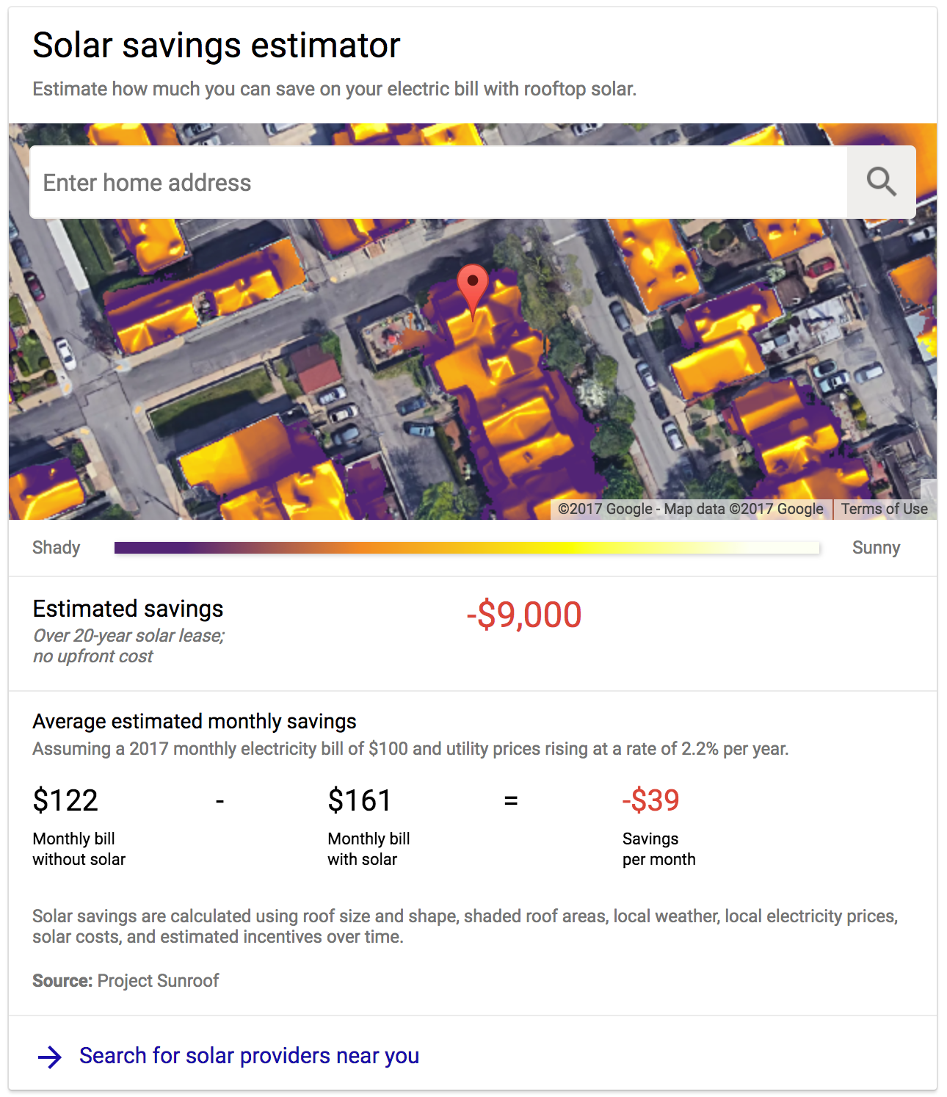Open "Search for solar providers near you"

[249, 1056]
